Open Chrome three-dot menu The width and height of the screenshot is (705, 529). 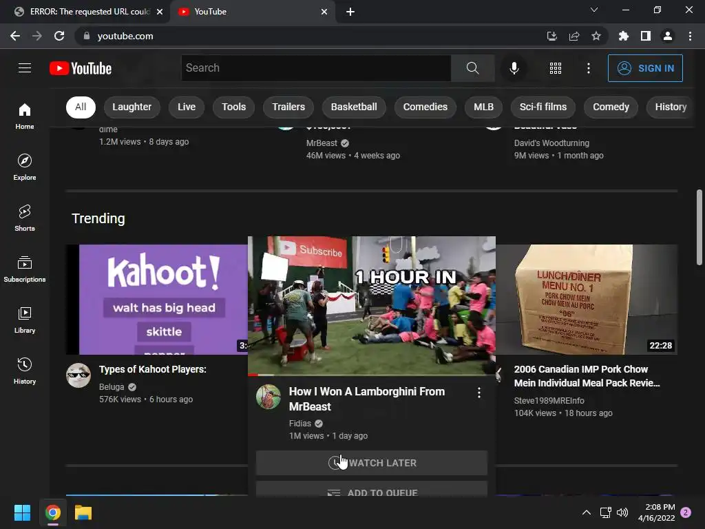coord(690,36)
